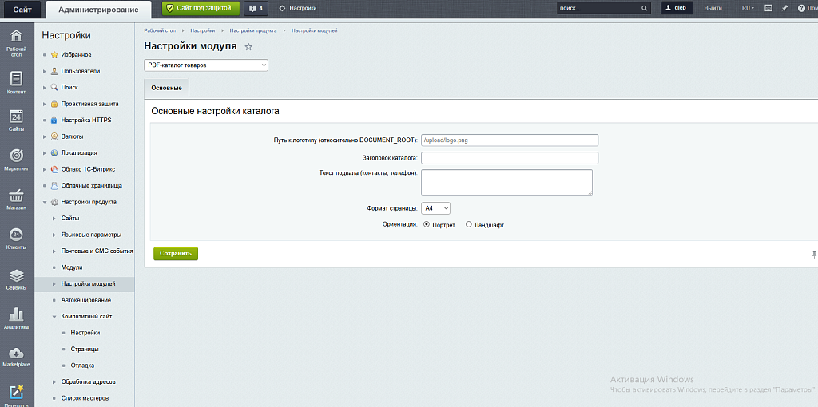This screenshot has height=407, width=818.
Task: Expand the Настройка HTTPS tree node
Action: click(45, 120)
